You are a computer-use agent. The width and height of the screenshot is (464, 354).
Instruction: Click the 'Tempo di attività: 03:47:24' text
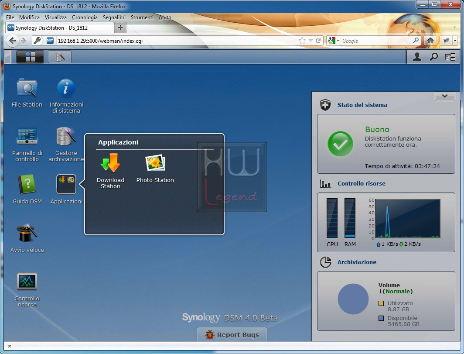(402, 166)
